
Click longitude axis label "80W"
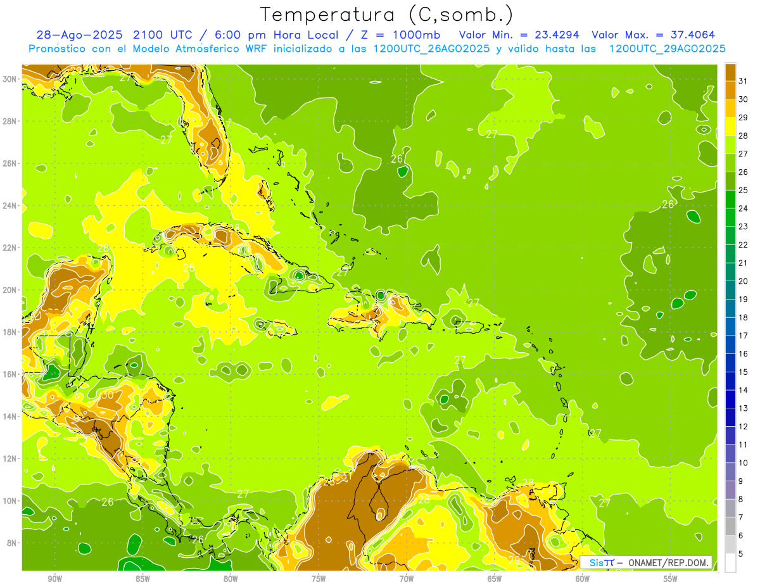click(231, 579)
